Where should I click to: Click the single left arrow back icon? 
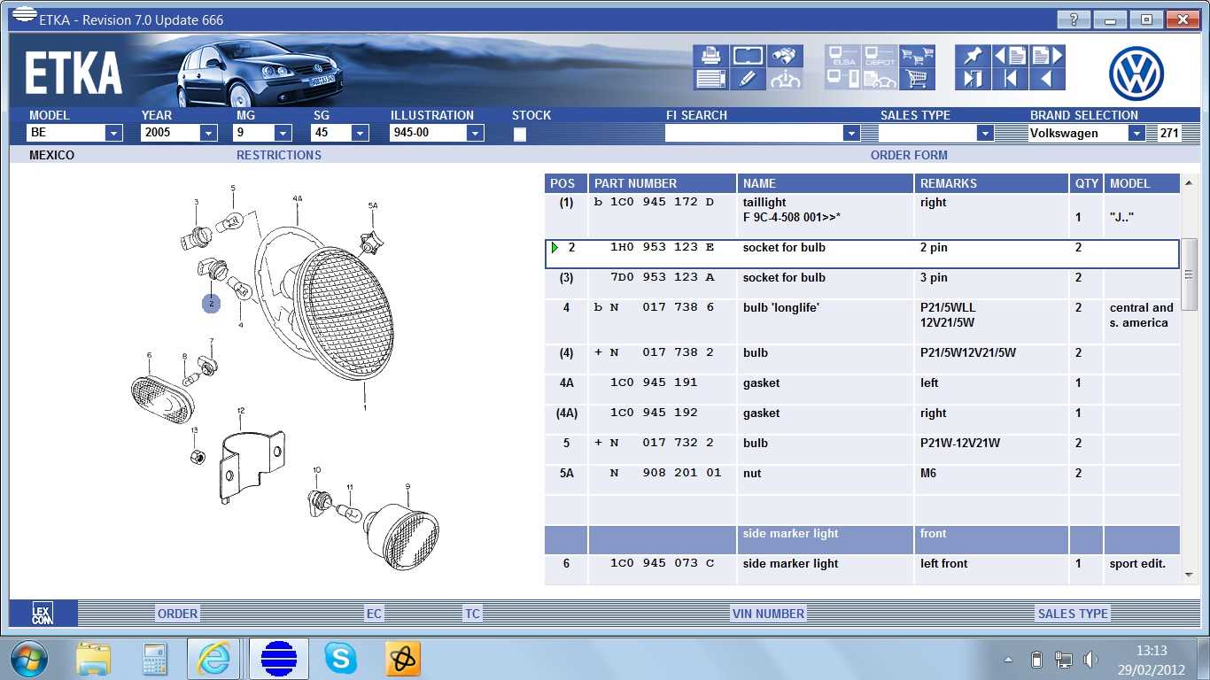[1047, 79]
